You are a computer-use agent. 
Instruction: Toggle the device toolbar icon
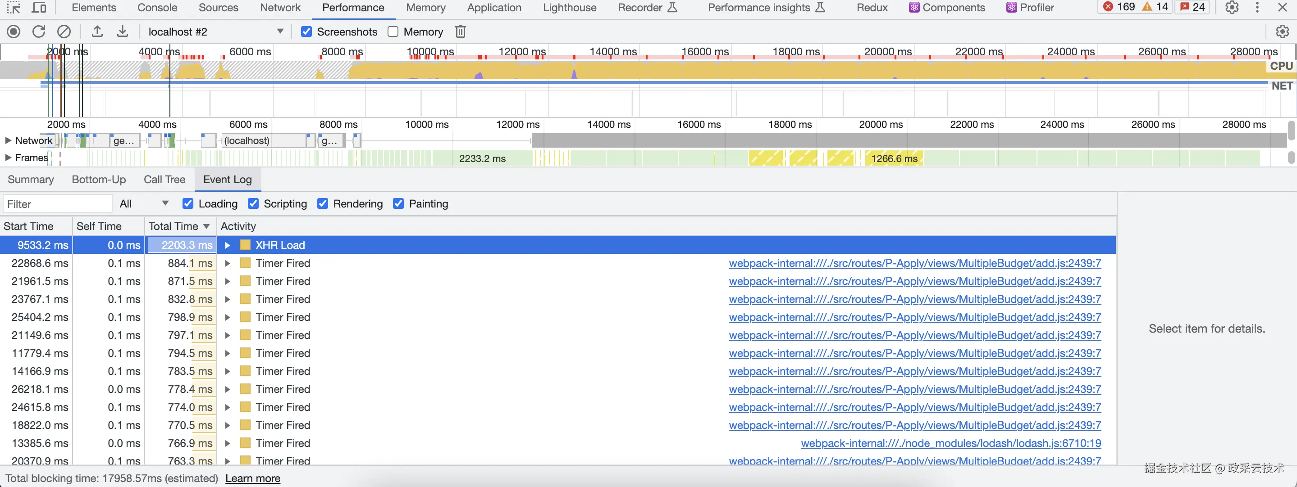tap(39, 8)
